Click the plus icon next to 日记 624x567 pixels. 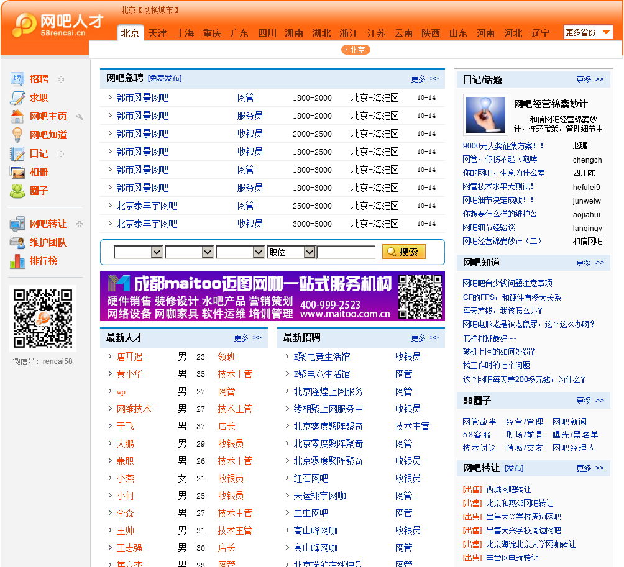click(x=61, y=153)
